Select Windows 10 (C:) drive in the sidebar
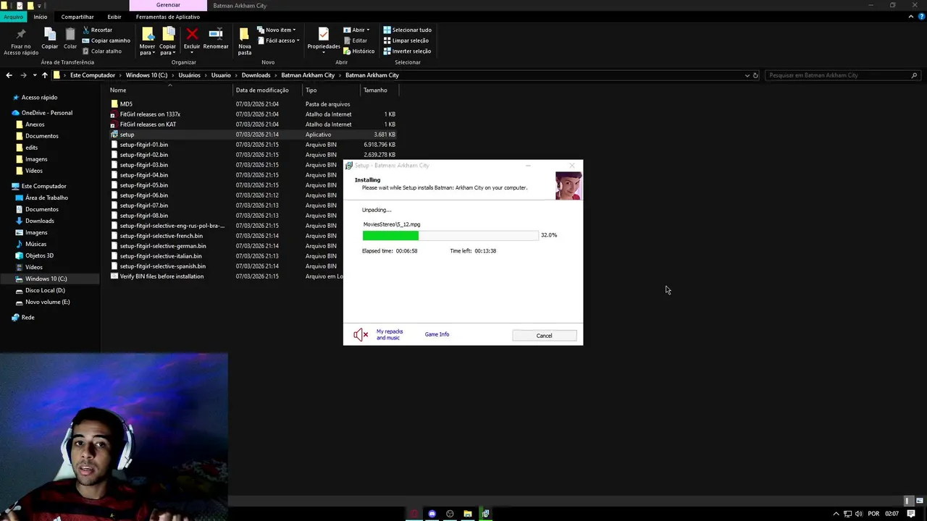The image size is (927, 521). [46, 279]
